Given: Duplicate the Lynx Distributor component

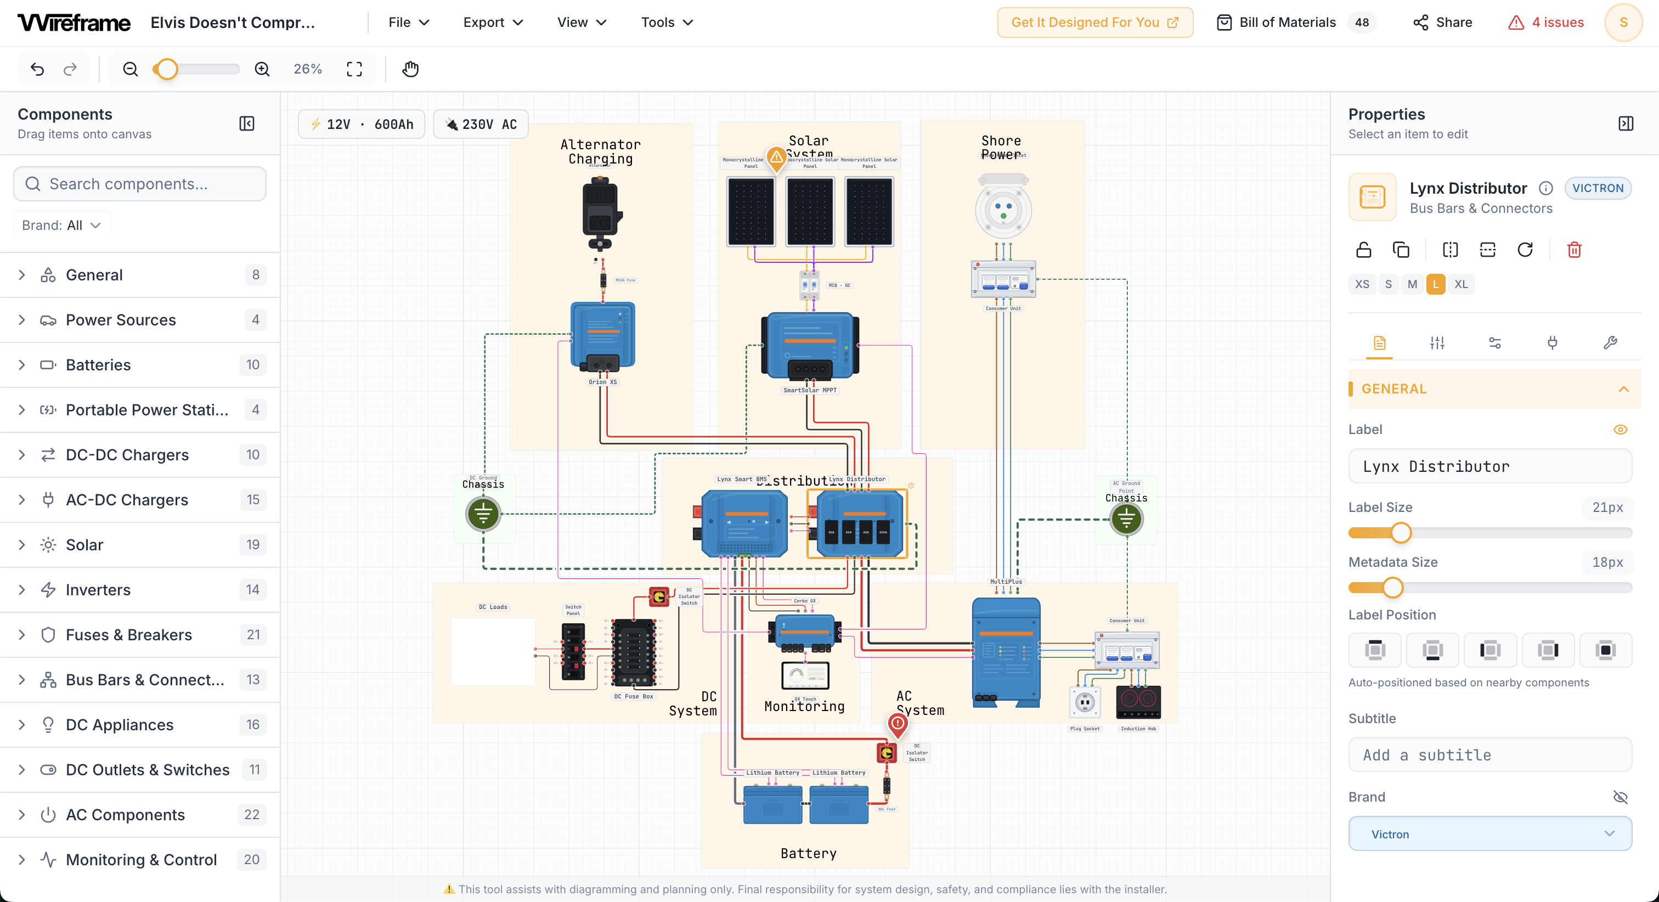Looking at the screenshot, I should [x=1401, y=249].
